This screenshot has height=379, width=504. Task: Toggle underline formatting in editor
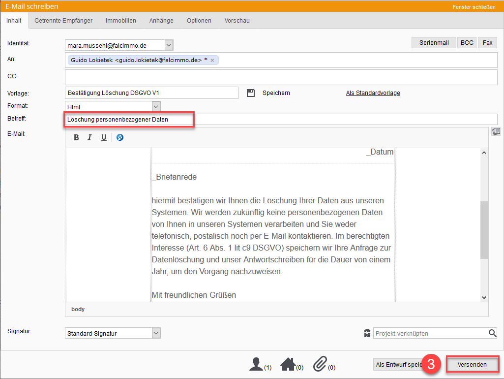pos(104,138)
